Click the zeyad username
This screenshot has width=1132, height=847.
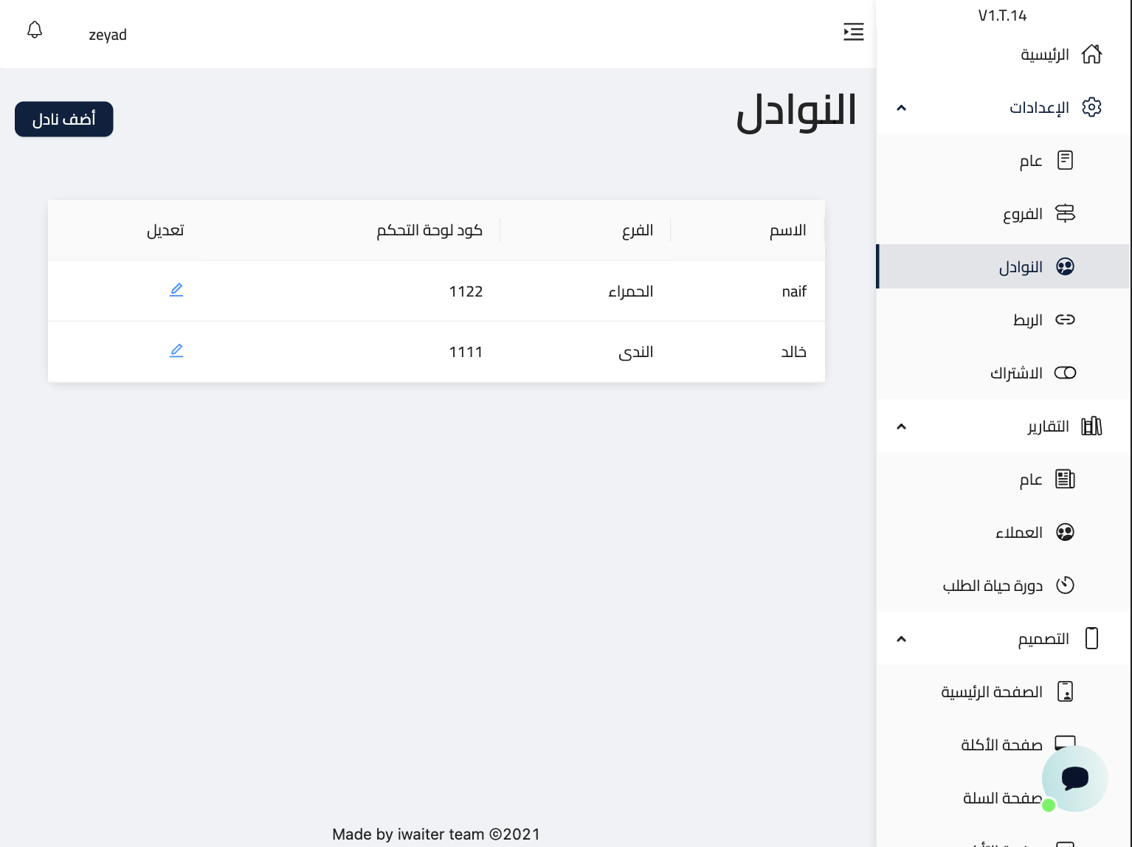(x=108, y=35)
